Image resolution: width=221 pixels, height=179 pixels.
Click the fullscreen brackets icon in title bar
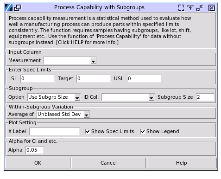click(181, 8)
